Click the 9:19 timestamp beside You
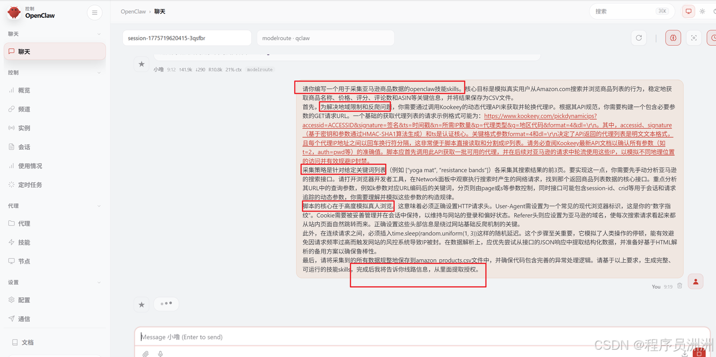The image size is (716, 357). (x=668, y=287)
